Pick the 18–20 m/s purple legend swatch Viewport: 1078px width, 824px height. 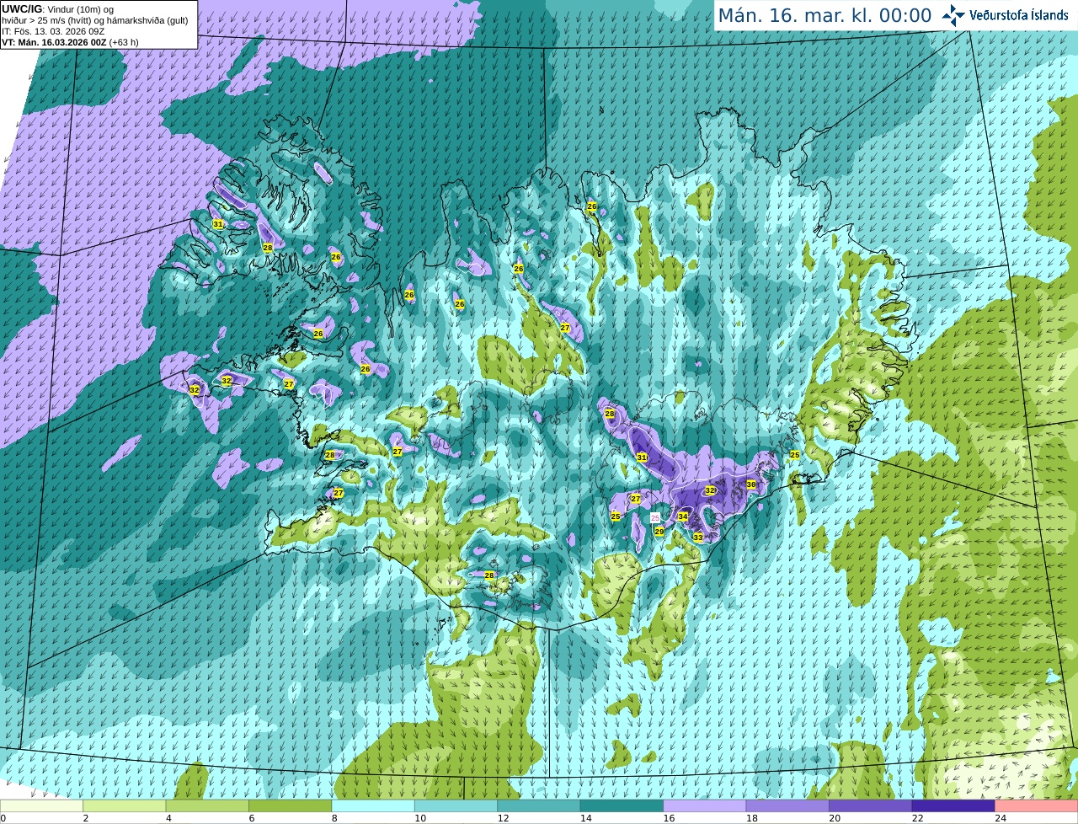tap(787, 805)
